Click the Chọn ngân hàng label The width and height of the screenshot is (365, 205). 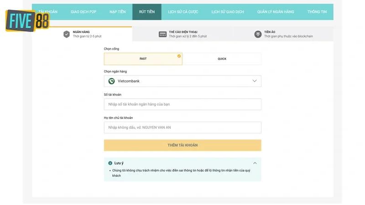pyautogui.click(x=115, y=72)
